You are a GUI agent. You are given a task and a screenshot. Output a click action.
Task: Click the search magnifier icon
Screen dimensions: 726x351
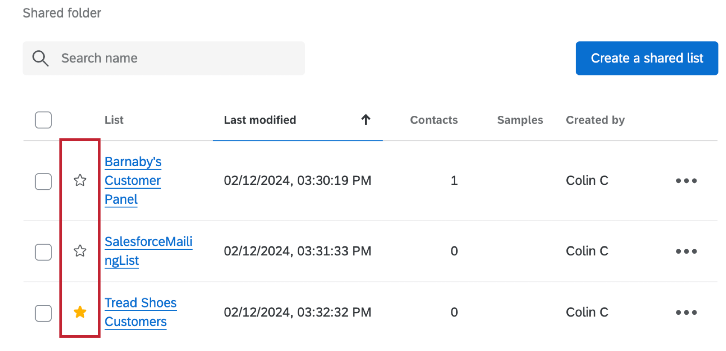coord(41,58)
